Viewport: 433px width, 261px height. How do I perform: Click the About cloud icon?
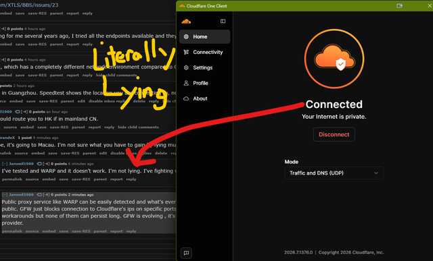point(186,98)
